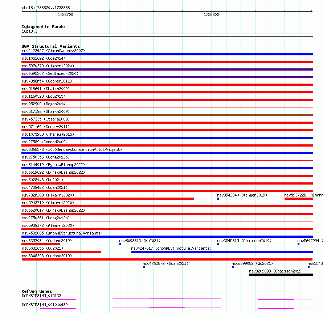The width and height of the screenshot is (323, 313).
Task: Click nsv5943710 (Almarri2020) label
Action: [x=48, y=203]
